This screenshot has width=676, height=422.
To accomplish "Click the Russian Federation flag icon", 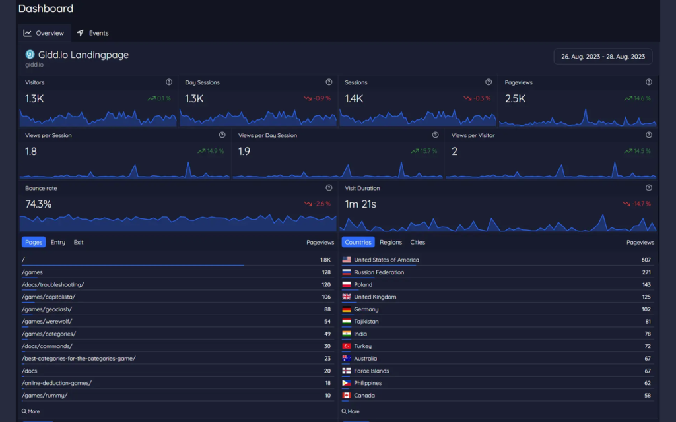I will tap(347, 272).
